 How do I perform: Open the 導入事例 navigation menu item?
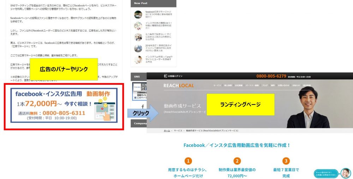(x=228, y=85)
